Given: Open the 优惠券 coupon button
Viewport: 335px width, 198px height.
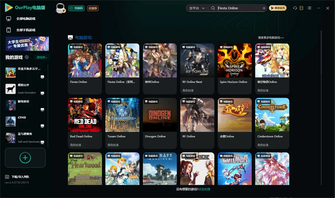Looking at the screenshot, I should tap(93, 8).
